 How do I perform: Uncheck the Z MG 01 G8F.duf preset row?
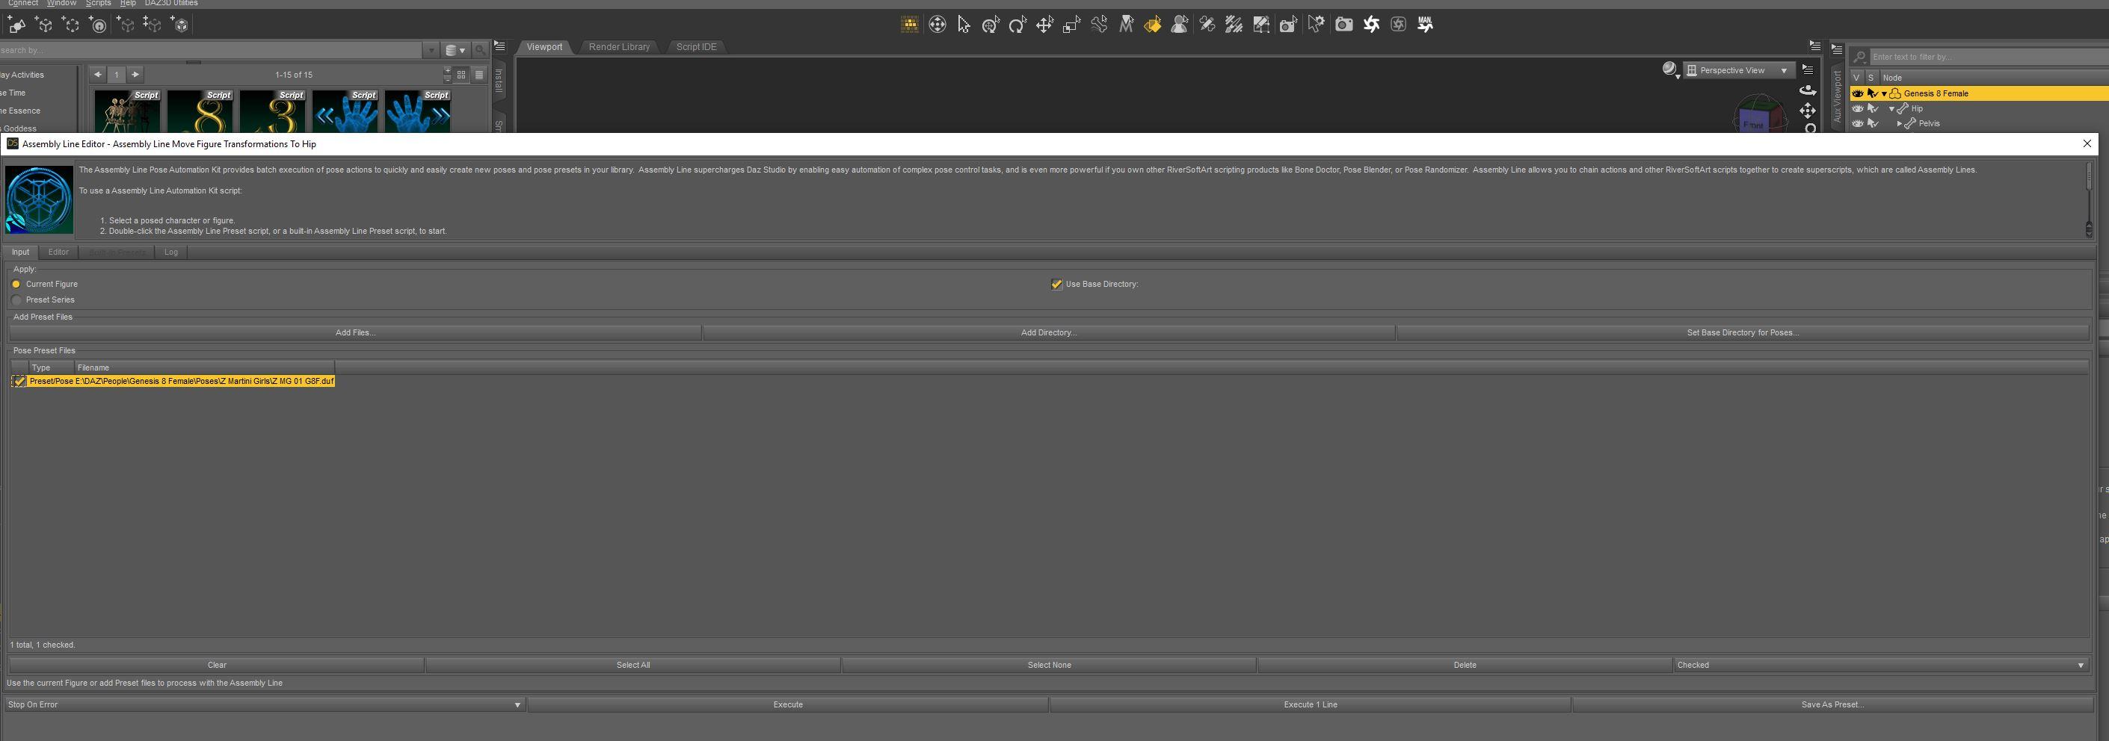19,381
